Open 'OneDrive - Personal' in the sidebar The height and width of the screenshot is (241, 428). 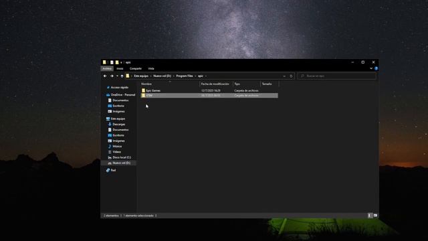click(x=120, y=95)
